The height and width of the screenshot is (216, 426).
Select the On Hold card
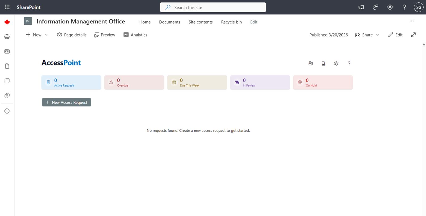[323, 82]
